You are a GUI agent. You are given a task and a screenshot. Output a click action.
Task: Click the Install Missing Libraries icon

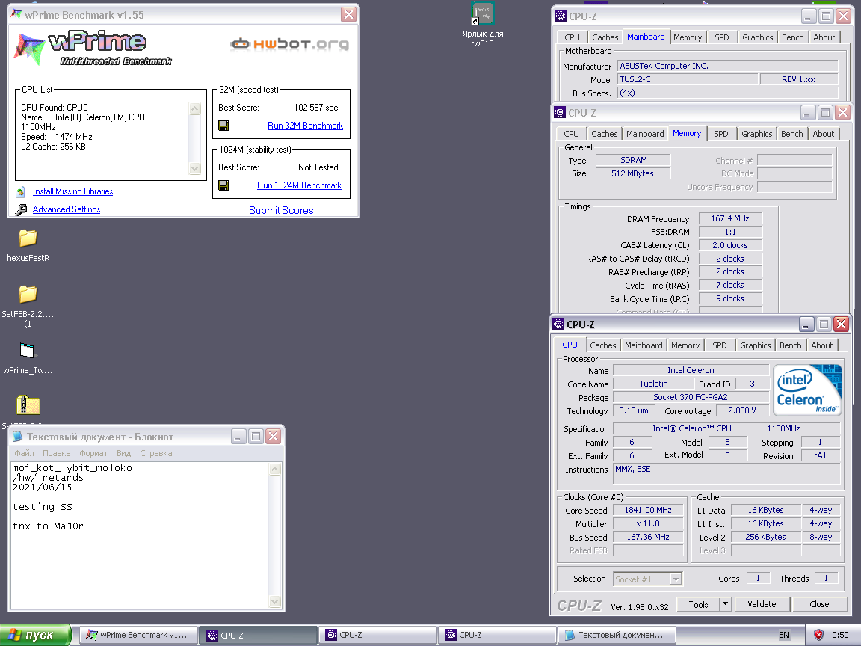point(21,191)
